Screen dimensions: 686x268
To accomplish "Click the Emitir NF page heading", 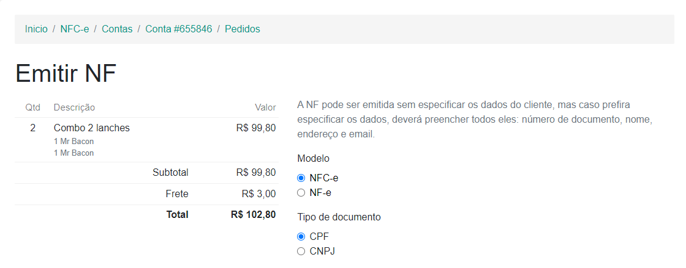I will (x=66, y=74).
